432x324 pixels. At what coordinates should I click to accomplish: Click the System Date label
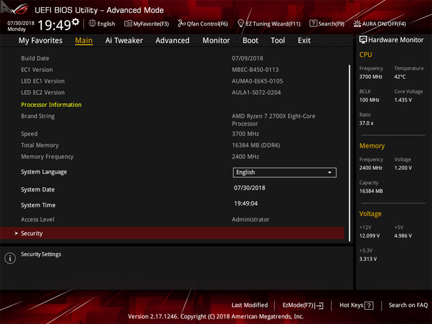pos(38,190)
